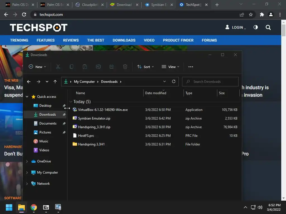Click the Search Downloads field
Screen dimensions: 286x214
coord(210,82)
